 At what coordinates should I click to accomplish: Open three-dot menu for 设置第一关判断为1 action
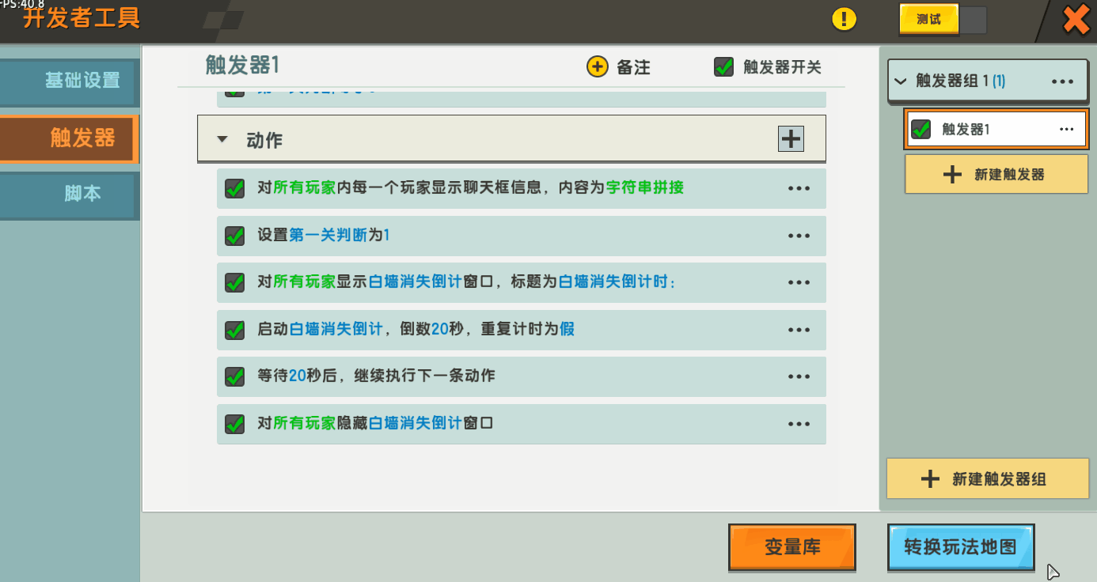799,236
